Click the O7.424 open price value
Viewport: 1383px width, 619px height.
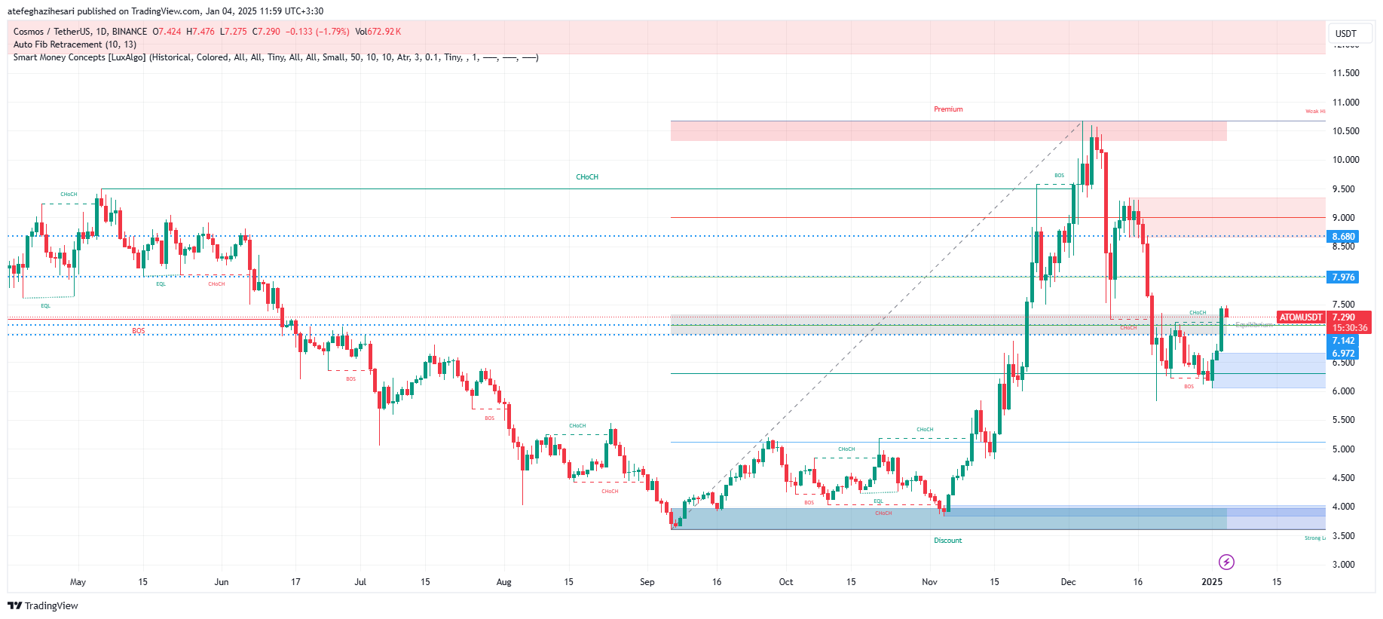click(167, 32)
